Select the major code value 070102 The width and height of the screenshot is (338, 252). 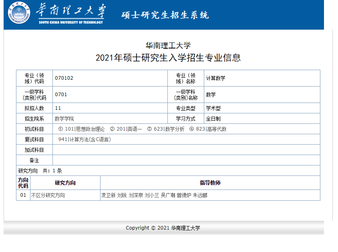point(64,78)
